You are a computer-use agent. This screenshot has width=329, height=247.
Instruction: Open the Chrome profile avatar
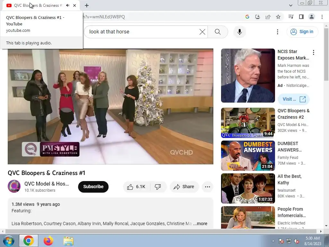(312, 17)
